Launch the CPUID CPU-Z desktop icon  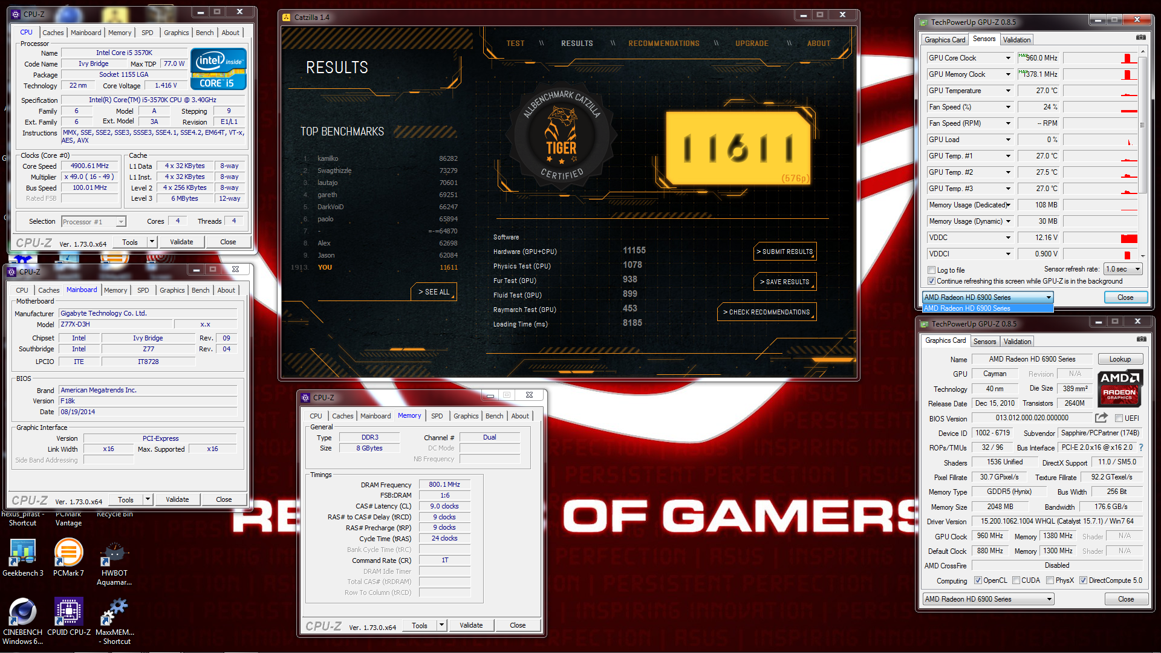[68, 617]
